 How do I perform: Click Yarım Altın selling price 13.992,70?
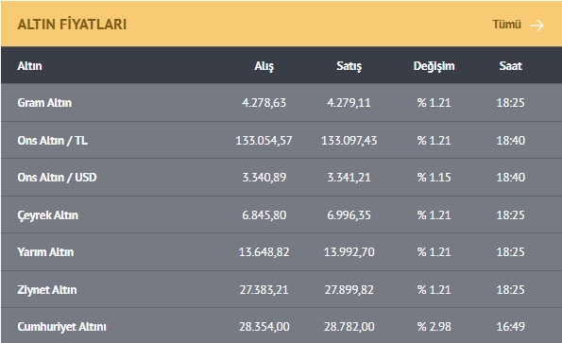(349, 252)
